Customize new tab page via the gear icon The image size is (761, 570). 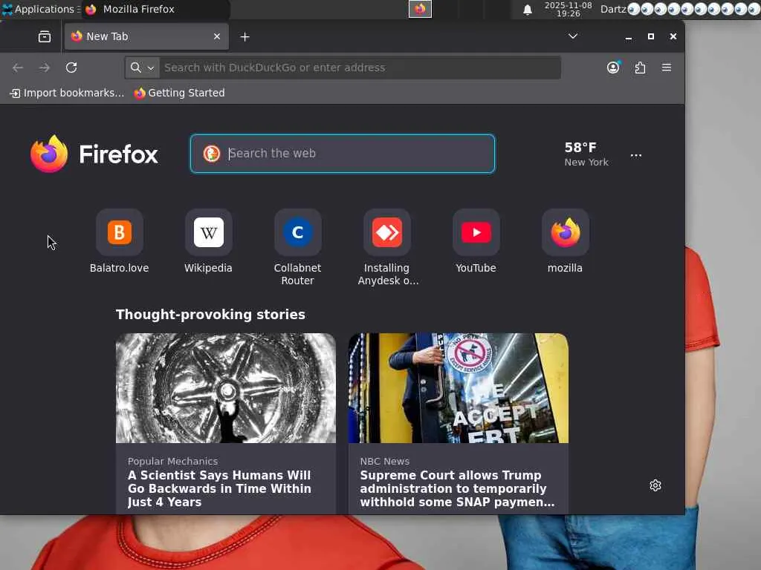(655, 485)
